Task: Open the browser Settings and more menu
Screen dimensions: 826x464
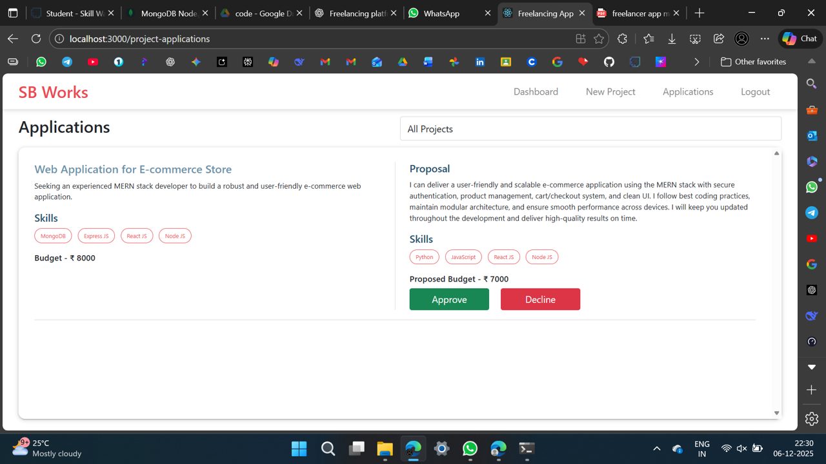Action: (765, 39)
